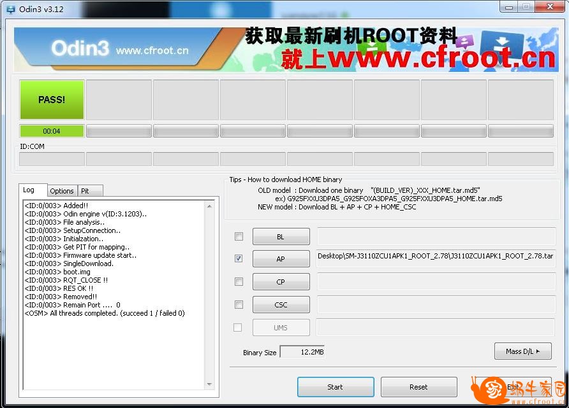Click the empty CP file path field

436,281
